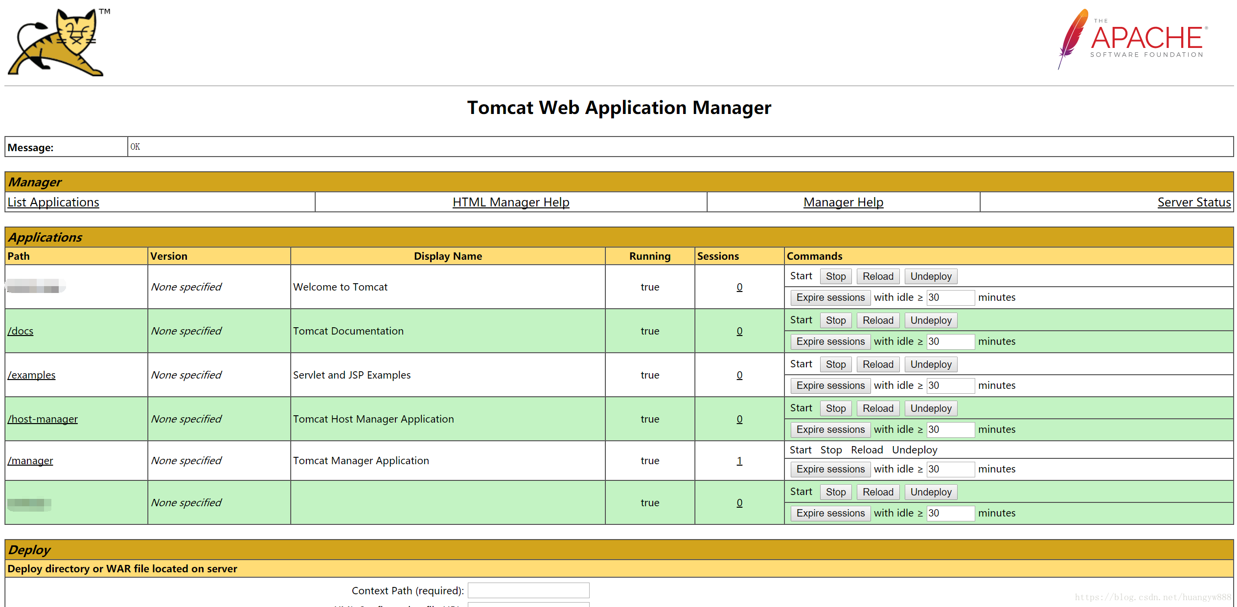This screenshot has height=607, width=1237.
Task: Reload the Welcome to Tomcat application
Action: [878, 276]
